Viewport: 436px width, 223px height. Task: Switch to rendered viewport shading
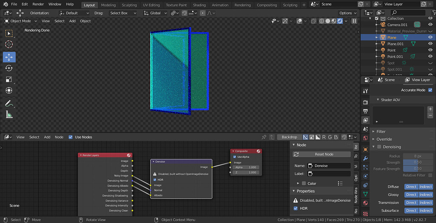tap(340, 21)
